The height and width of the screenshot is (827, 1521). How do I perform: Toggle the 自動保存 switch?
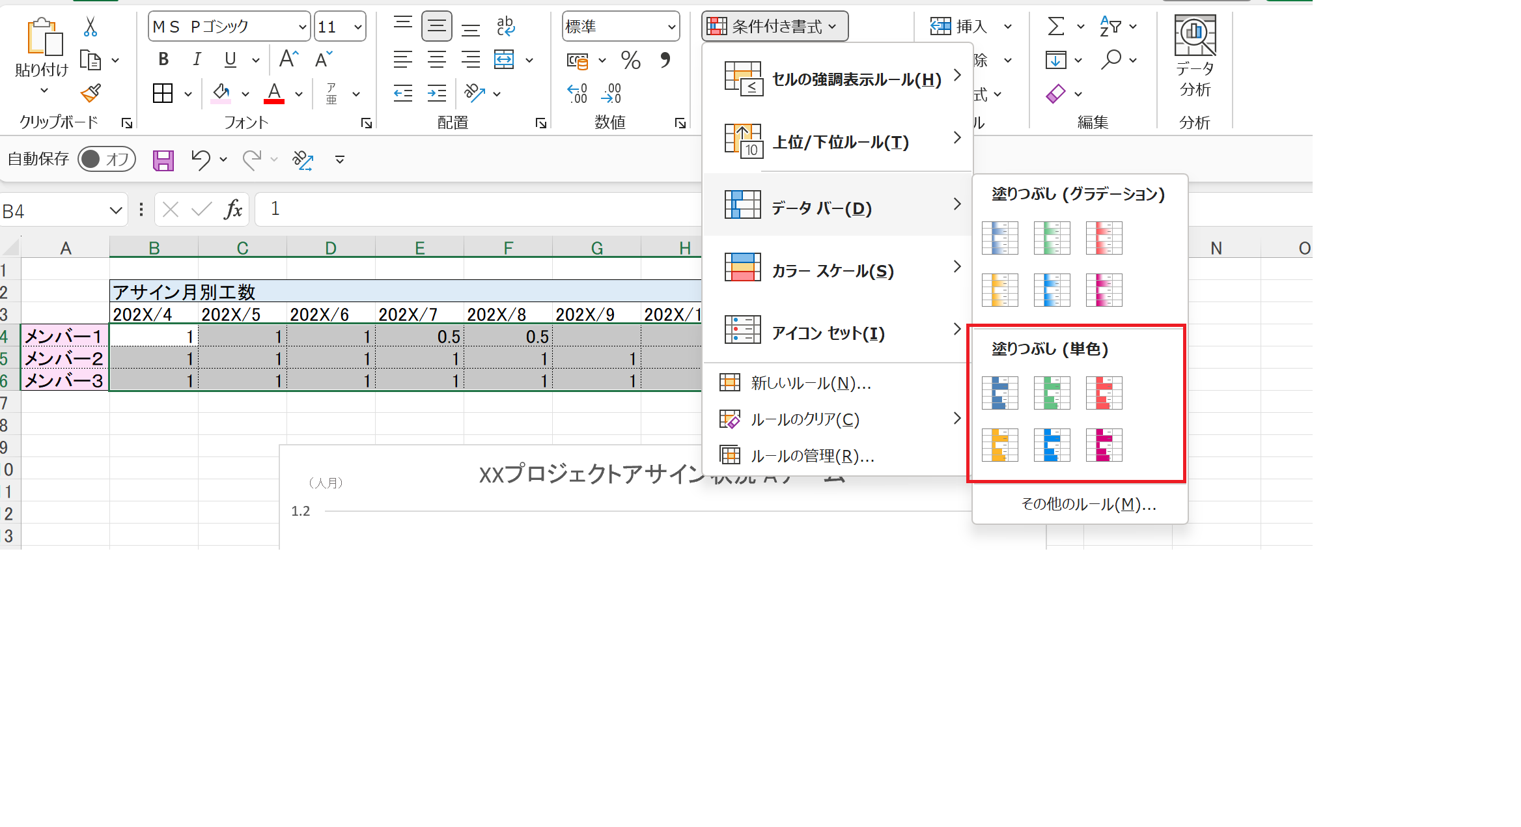tap(107, 159)
